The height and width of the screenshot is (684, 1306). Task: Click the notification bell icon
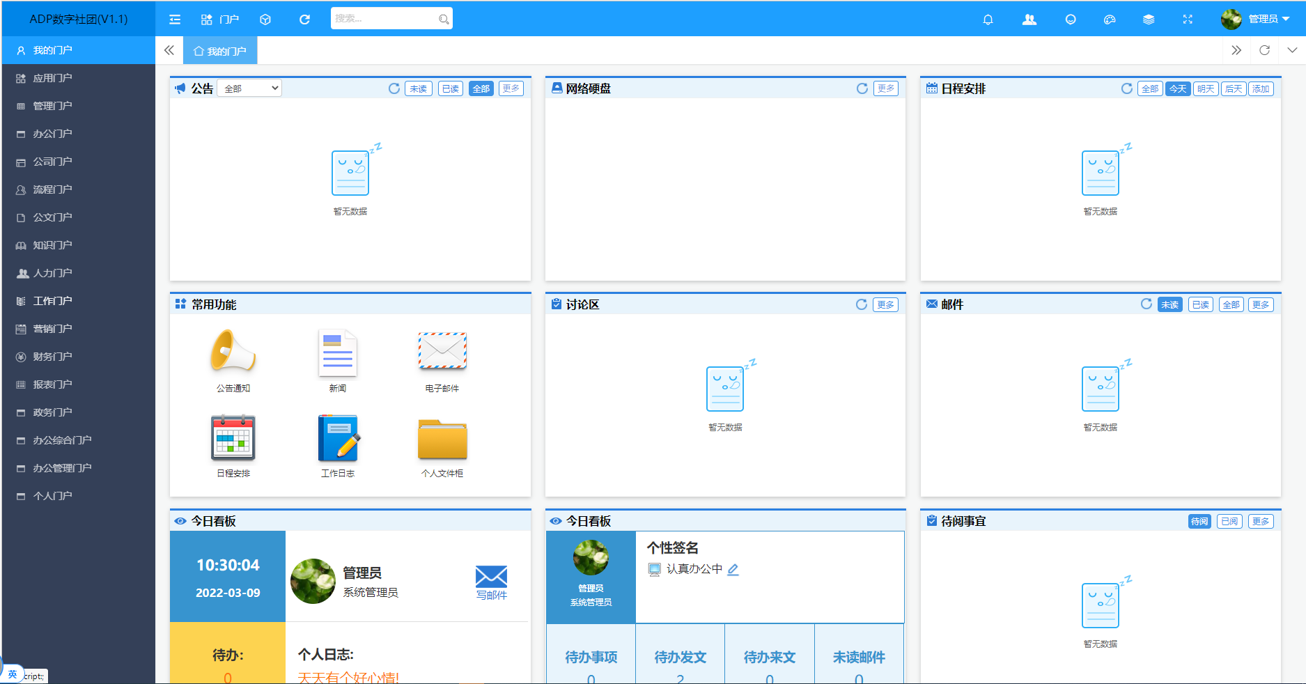[988, 20]
